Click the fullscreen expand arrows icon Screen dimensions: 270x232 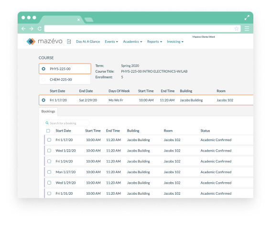click(x=247, y=18)
